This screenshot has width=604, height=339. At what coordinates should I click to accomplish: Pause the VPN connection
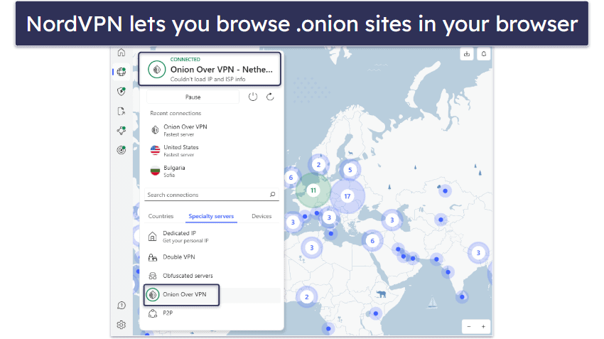click(193, 97)
